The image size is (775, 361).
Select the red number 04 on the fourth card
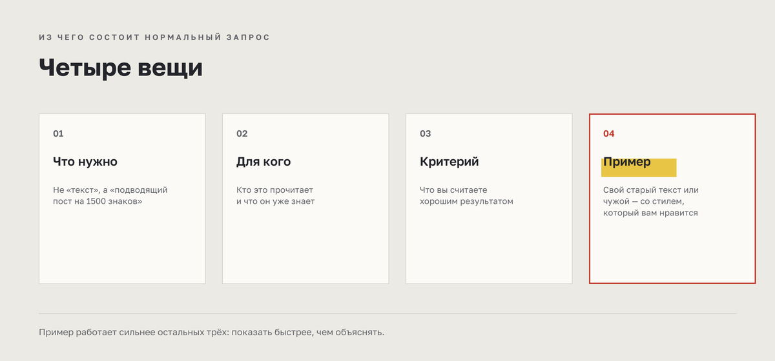(x=609, y=133)
